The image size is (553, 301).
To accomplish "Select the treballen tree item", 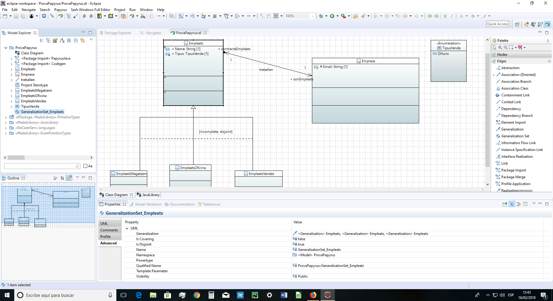I will (28, 80).
